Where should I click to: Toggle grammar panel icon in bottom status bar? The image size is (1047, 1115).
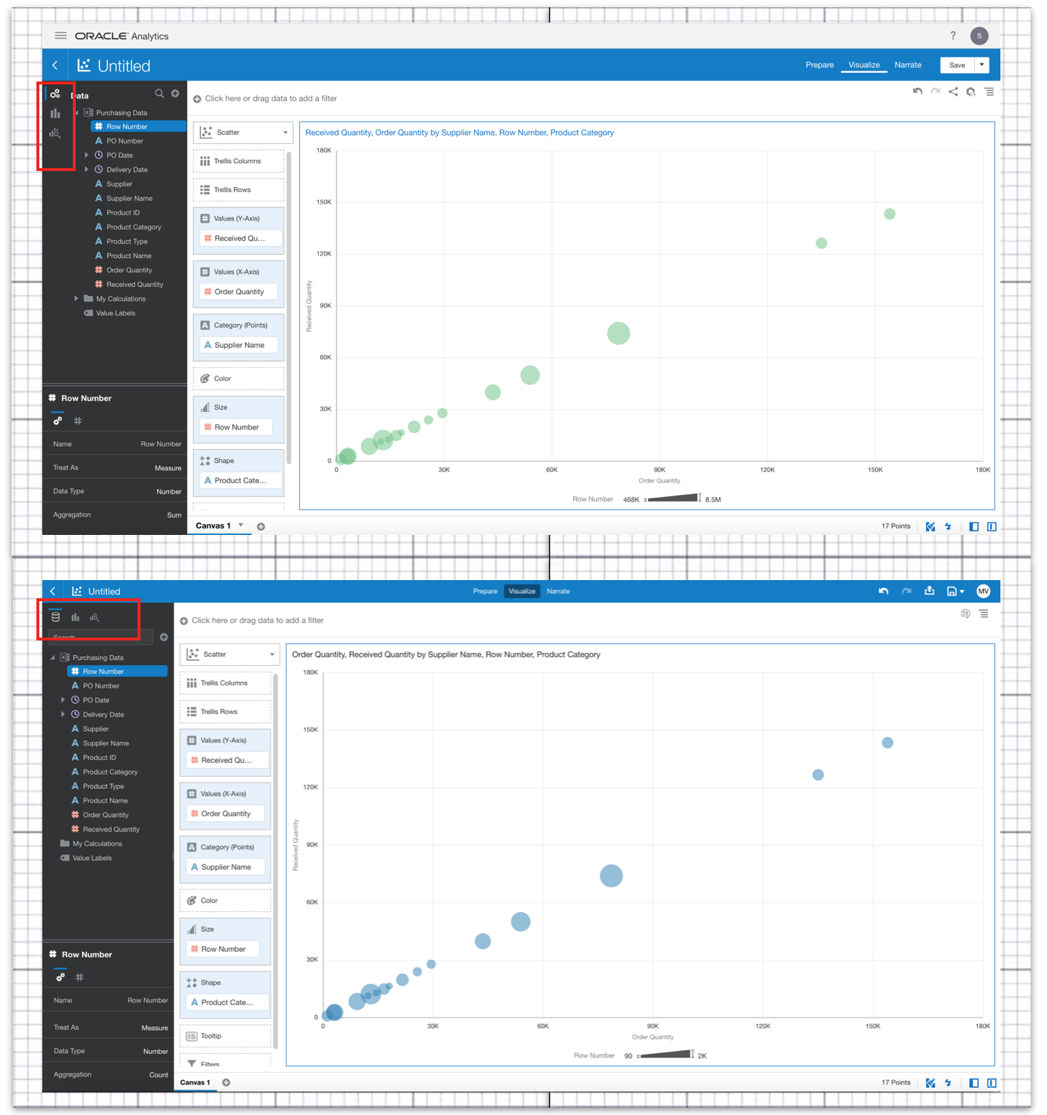[992, 1083]
